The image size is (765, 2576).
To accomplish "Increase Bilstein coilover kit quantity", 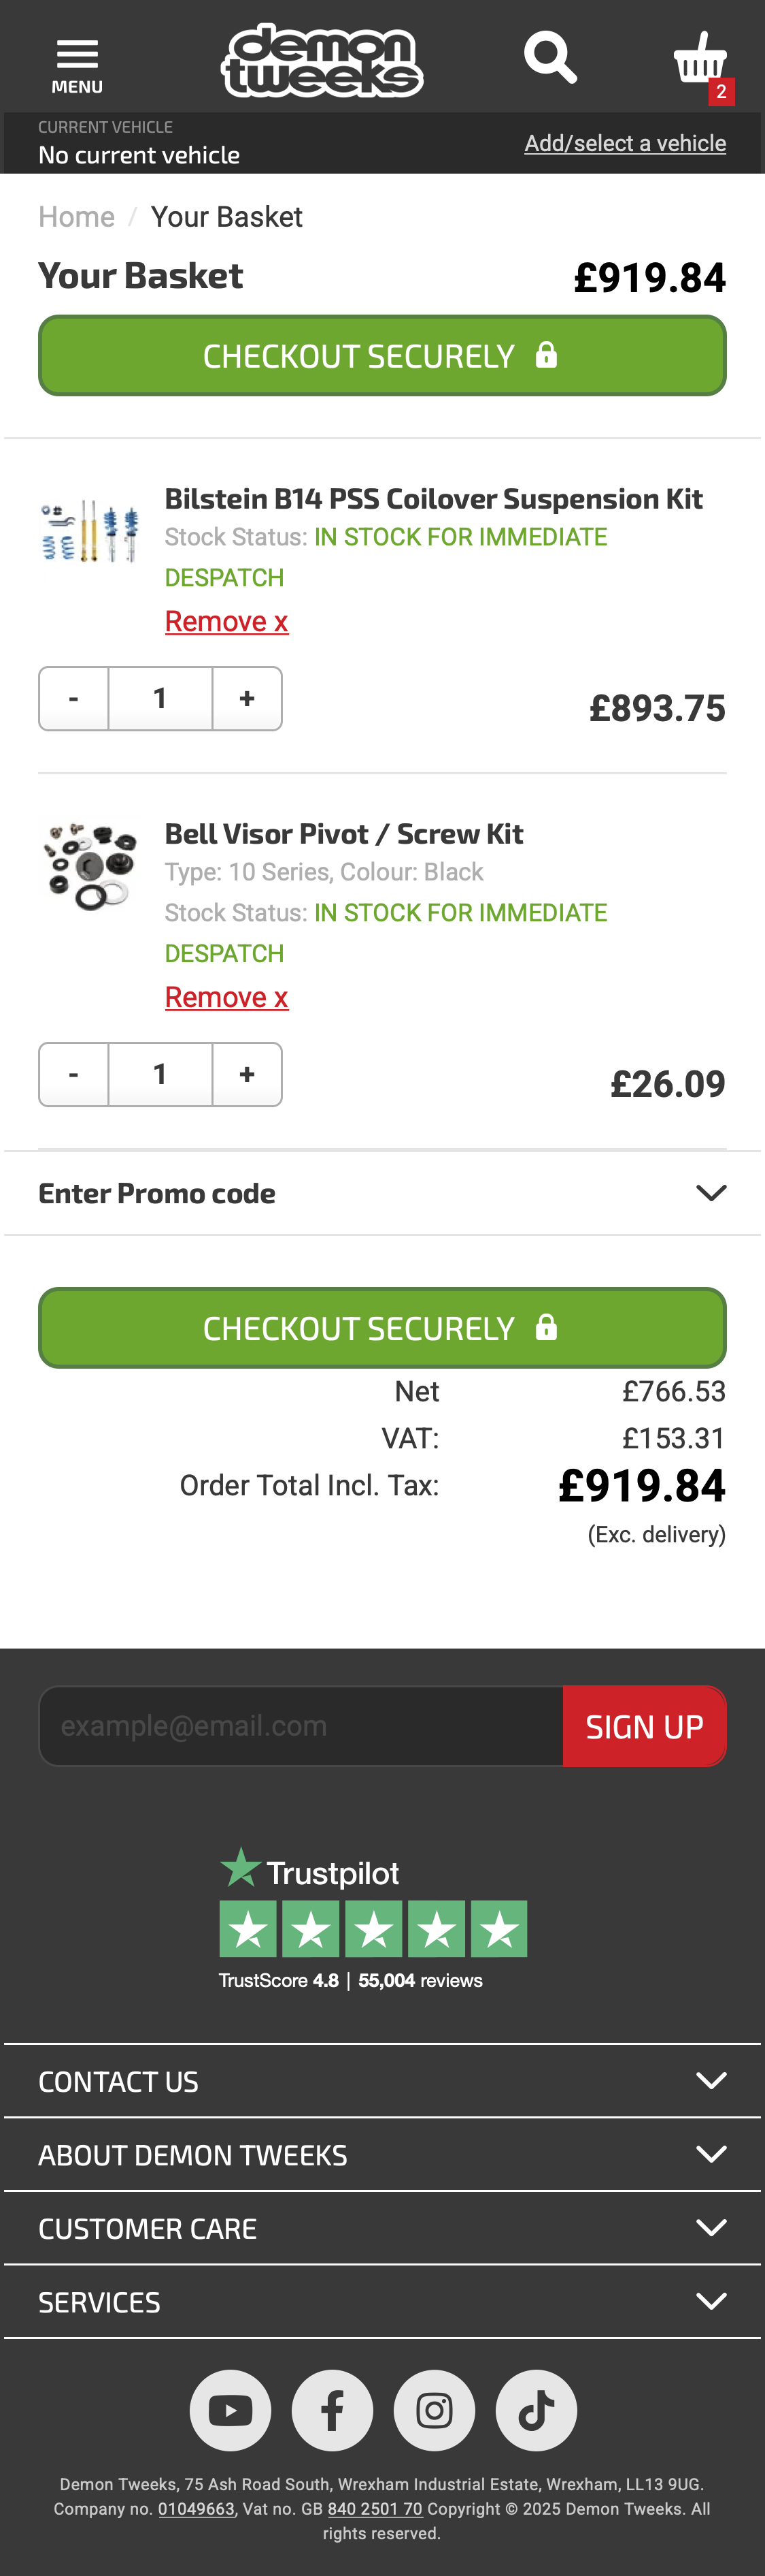I will (247, 698).
